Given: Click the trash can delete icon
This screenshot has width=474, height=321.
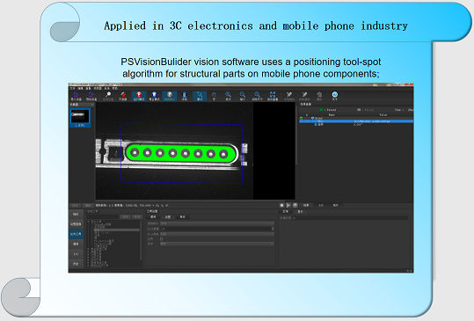Looking at the screenshot, I should (x=319, y=96).
